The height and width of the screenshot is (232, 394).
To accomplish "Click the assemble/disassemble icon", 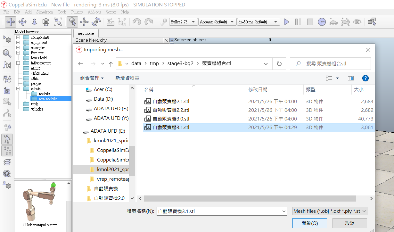I will (x=110, y=22).
